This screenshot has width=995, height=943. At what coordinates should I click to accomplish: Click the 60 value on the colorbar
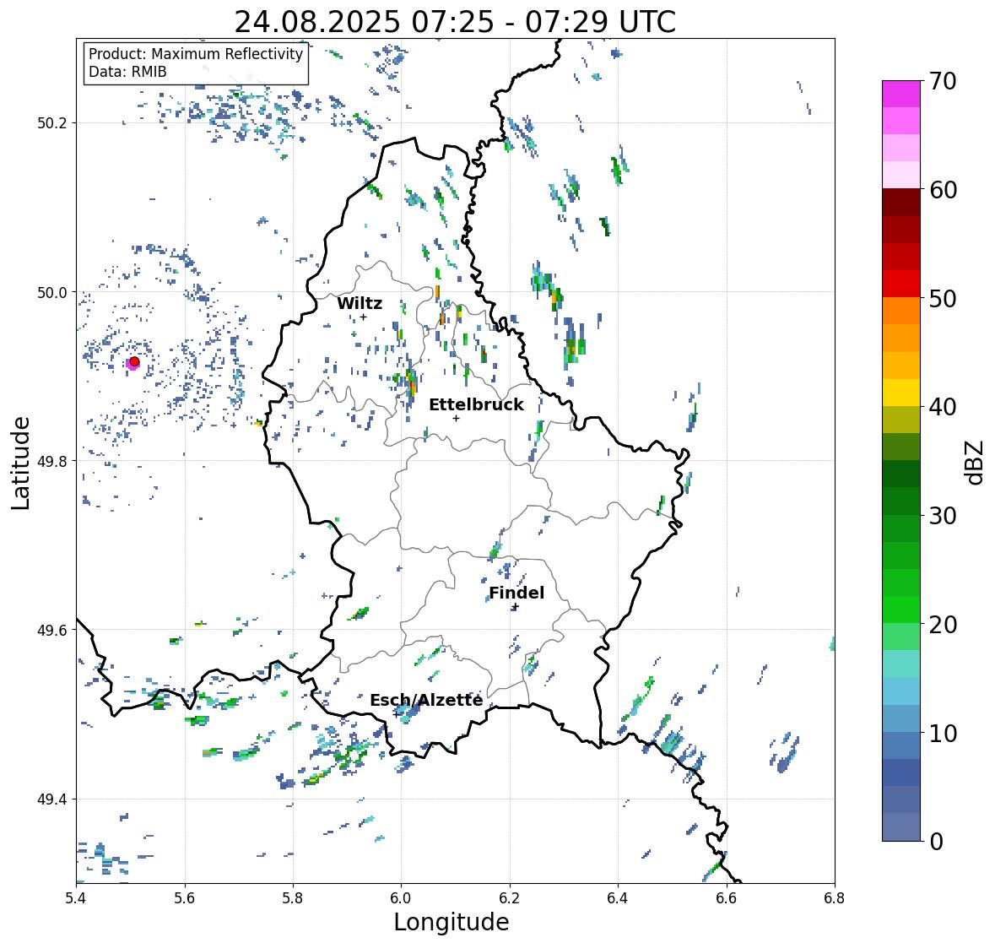tap(943, 190)
